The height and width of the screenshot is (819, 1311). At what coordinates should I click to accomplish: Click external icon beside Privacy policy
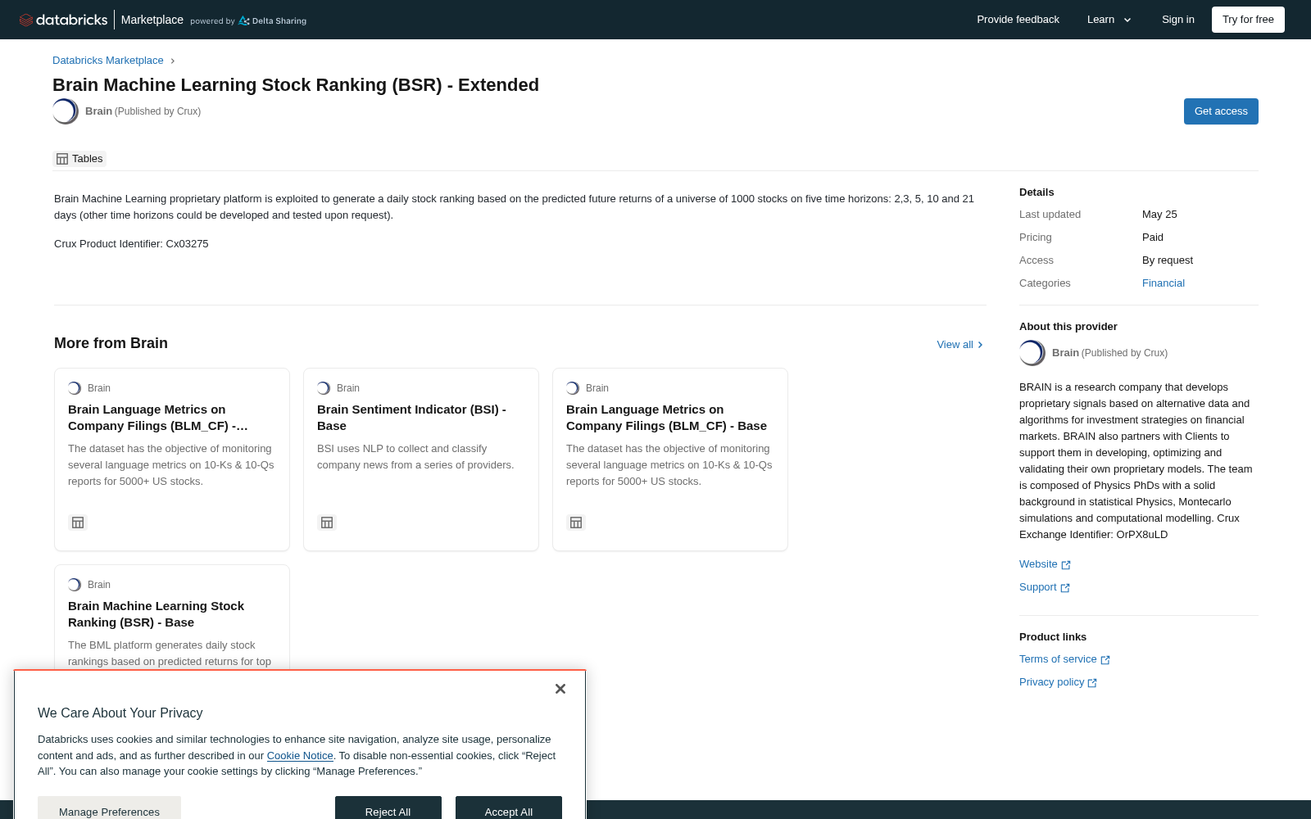[x=1092, y=683]
